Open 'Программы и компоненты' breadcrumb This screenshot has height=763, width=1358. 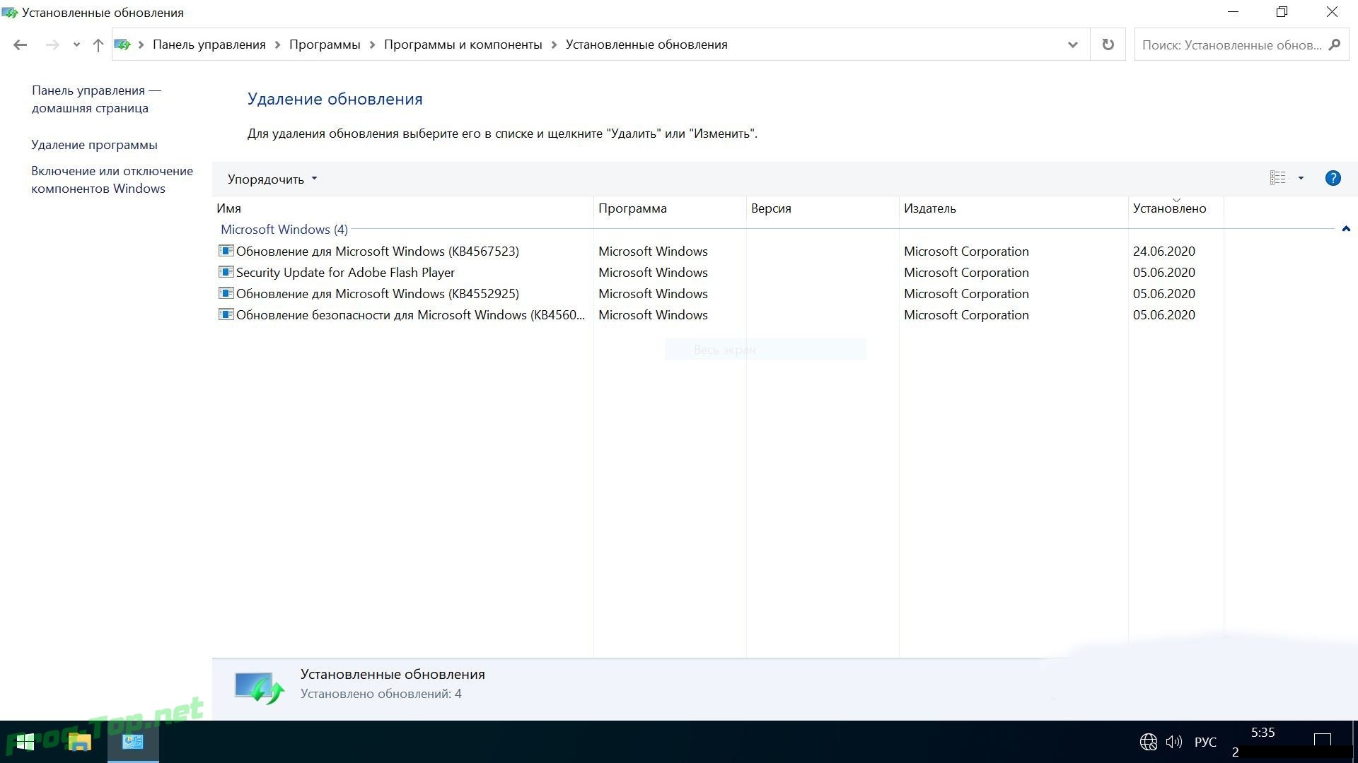(x=463, y=45)
